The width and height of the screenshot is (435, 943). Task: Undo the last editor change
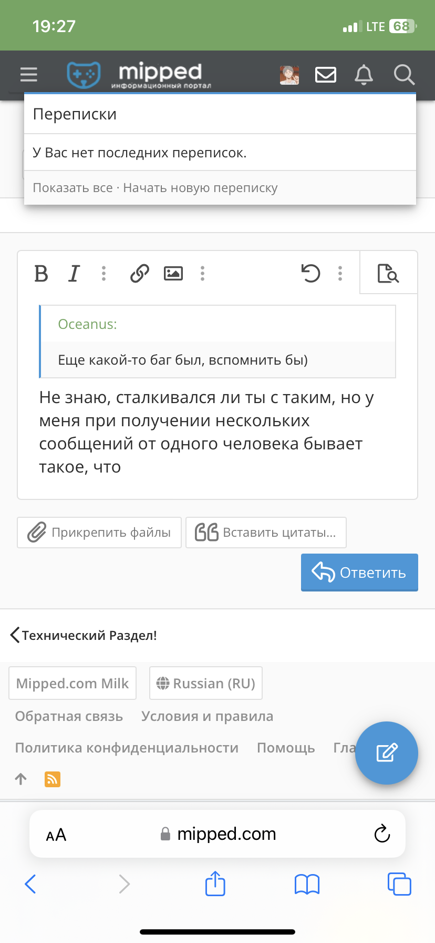click(x=310, y=274)
